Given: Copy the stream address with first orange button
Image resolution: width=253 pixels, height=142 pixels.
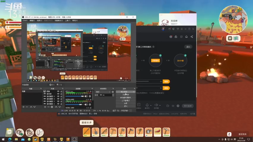Looking at the screenshot, I should pos(166,81).
